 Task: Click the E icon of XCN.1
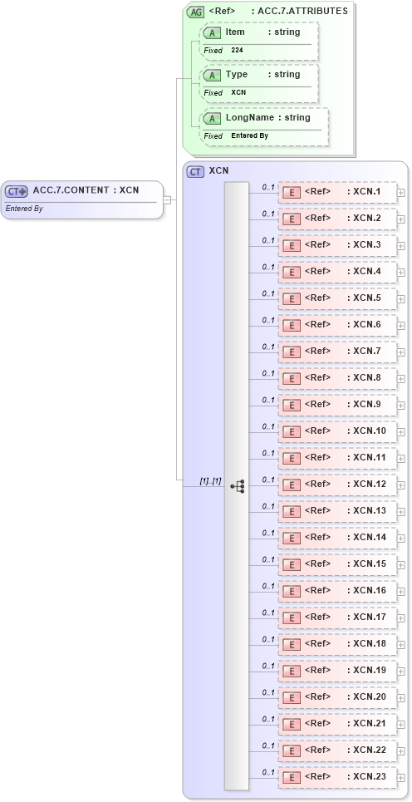tap(292, 193)
